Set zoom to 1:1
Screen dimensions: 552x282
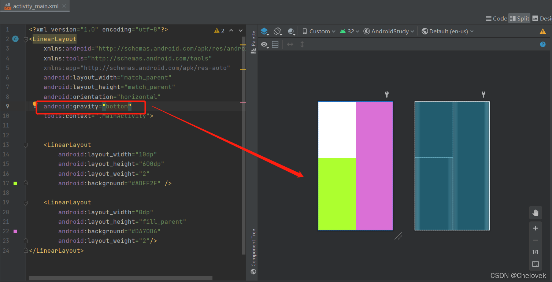(x=535, y=252)
